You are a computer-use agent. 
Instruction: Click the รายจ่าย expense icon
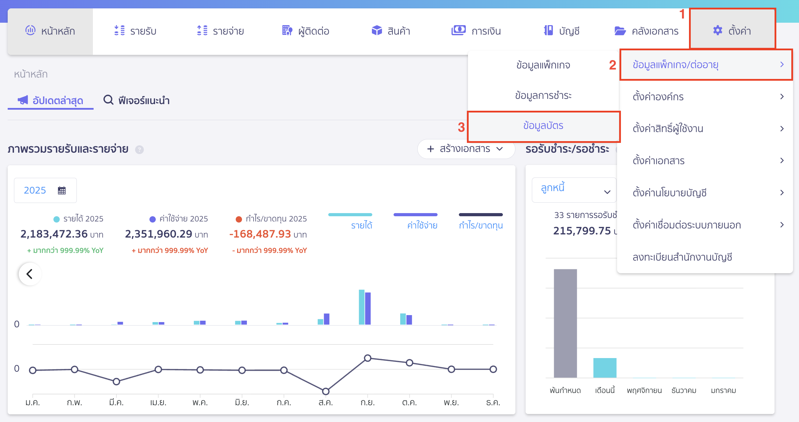coord(202,31)
